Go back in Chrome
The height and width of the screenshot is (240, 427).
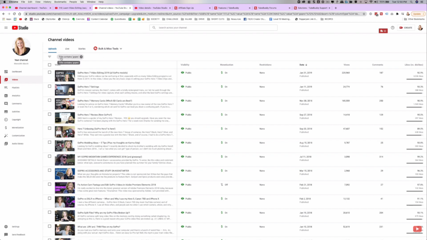click(3, 14)
